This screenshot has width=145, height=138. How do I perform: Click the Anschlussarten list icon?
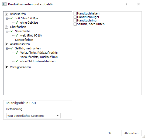click(x=7, y=44)
